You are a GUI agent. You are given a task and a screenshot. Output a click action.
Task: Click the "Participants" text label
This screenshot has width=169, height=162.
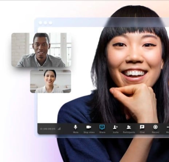tap(129, 132)
